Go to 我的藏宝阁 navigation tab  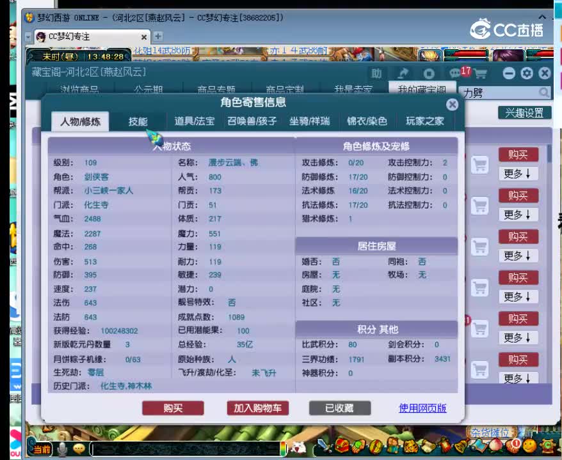click(x=422, y=89)
